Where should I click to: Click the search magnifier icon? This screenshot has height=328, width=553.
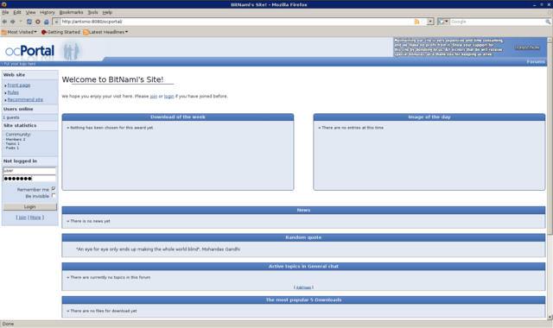coord(548,22)
